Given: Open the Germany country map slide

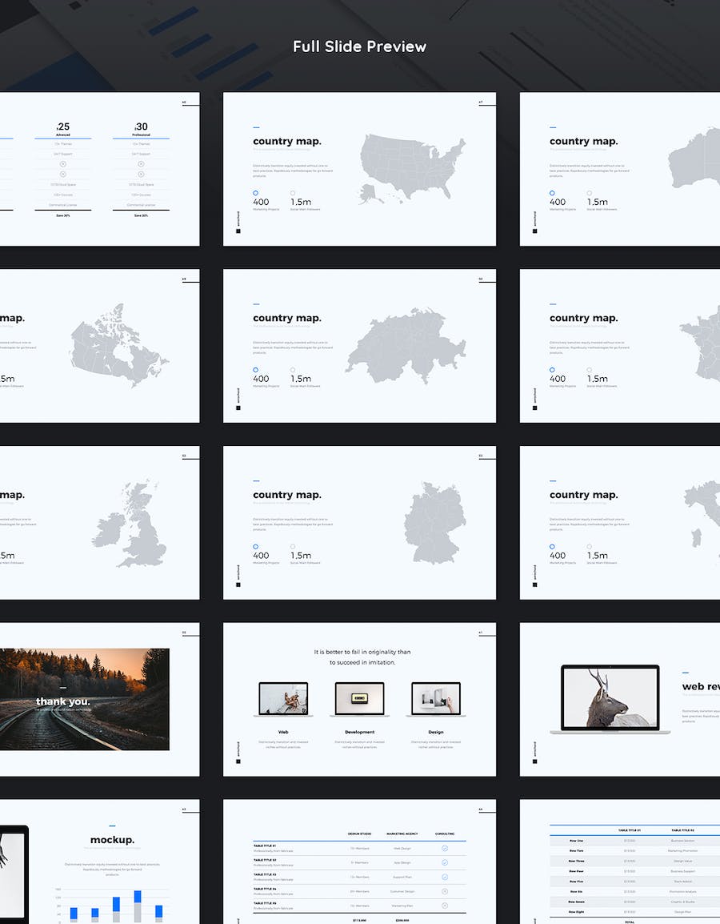Looking at the screenshot, I should 359,523.
